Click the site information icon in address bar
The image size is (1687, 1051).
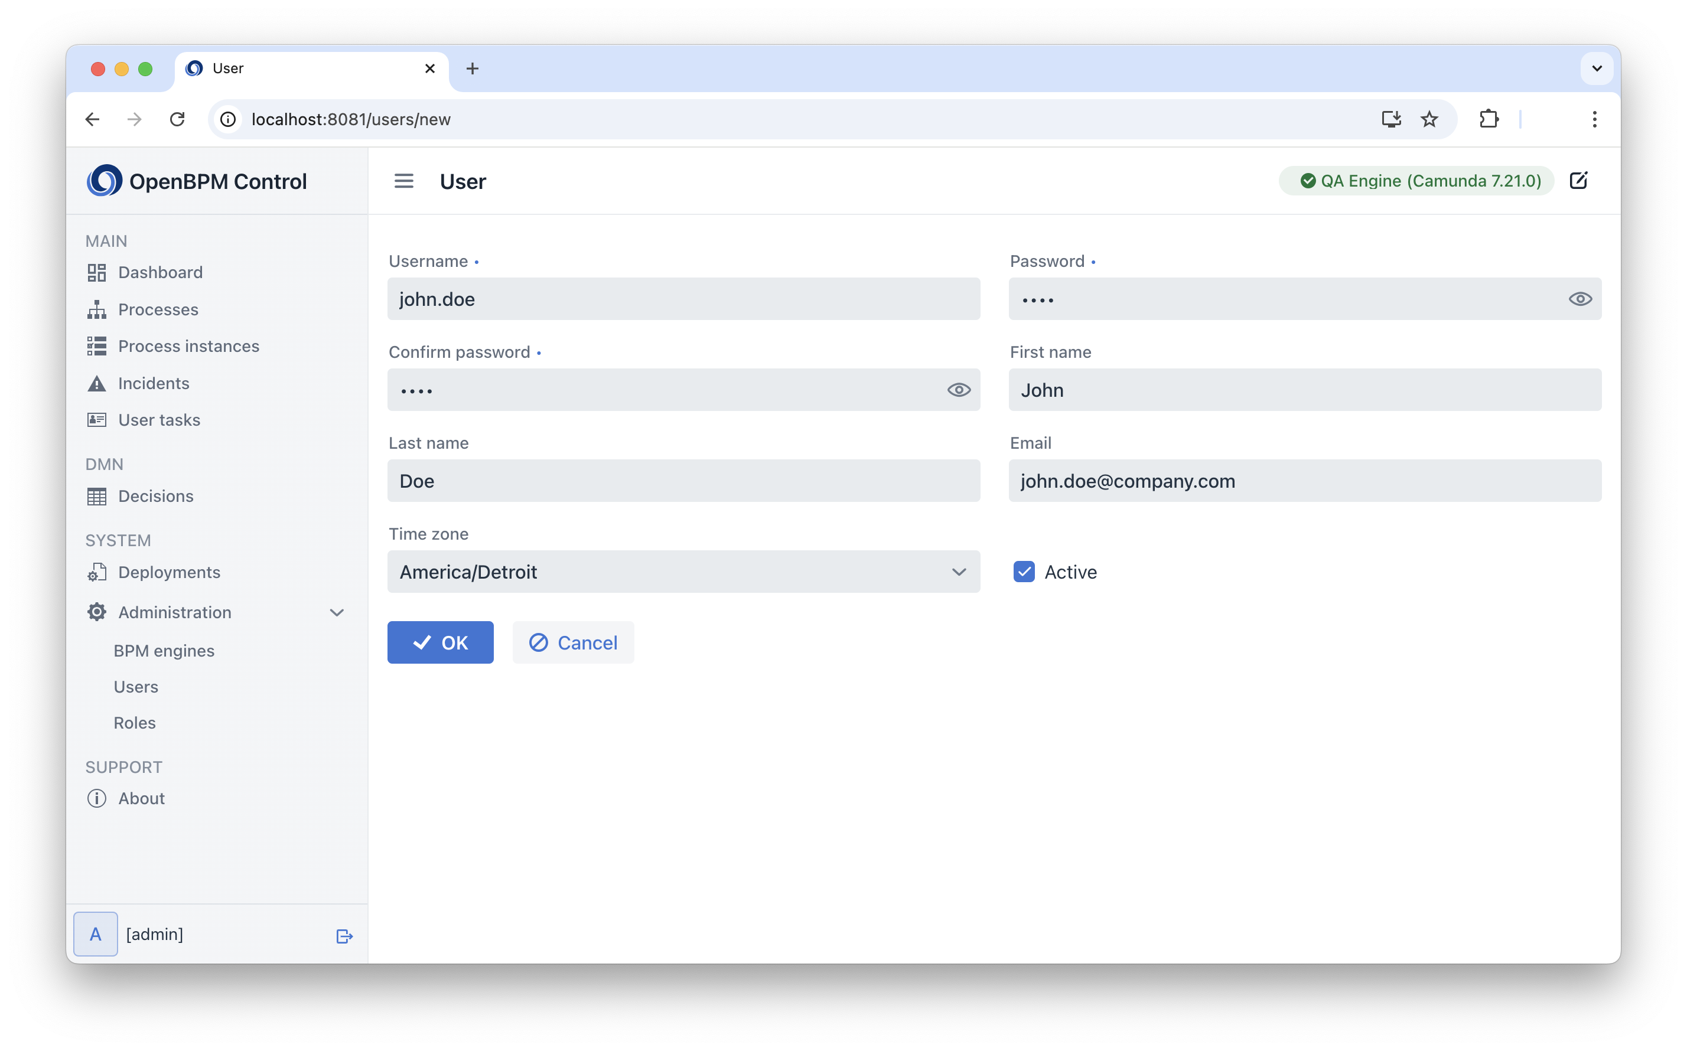[228, 119]
